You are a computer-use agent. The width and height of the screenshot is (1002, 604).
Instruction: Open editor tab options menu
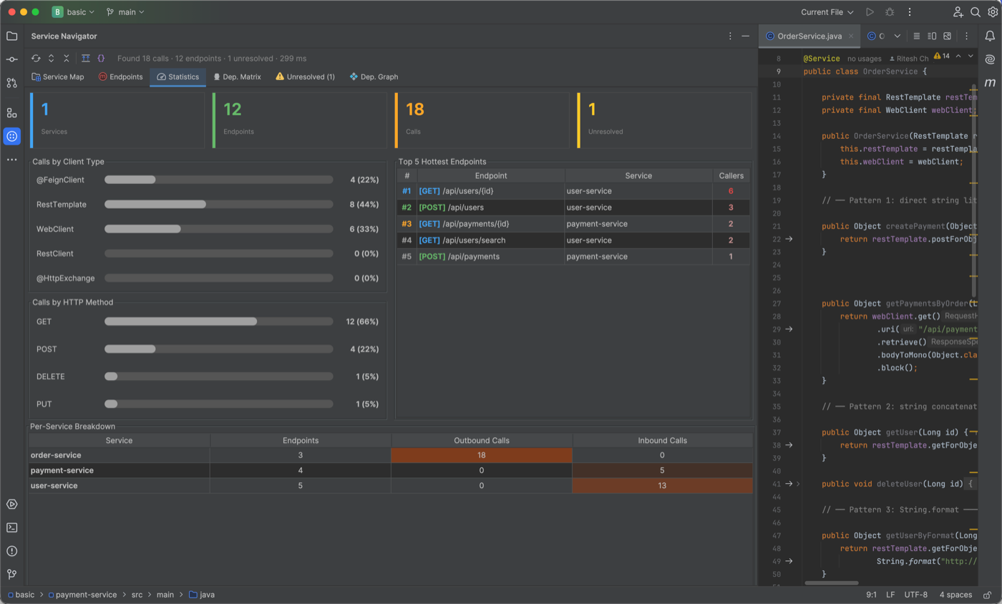tap(966, 36)
